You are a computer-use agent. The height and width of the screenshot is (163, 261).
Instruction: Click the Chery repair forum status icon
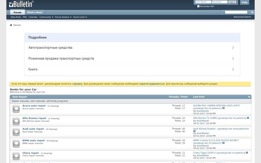(x=16, y=156)
